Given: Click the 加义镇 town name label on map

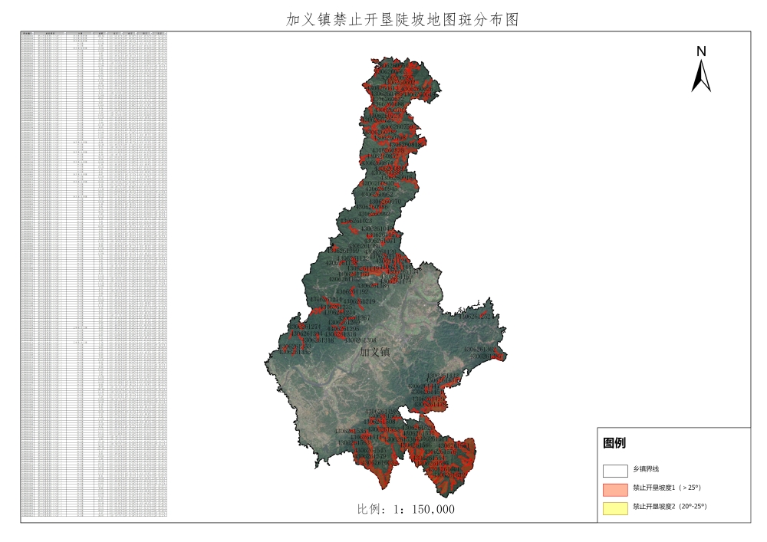Looking at the screenshot, I should (x=375, y=353).
